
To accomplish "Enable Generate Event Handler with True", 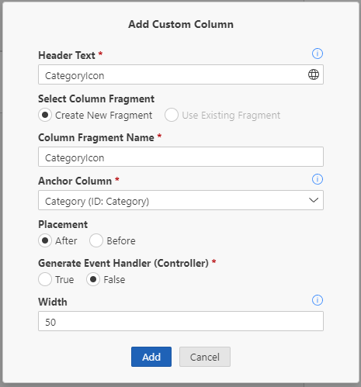I will coord(45,279).
